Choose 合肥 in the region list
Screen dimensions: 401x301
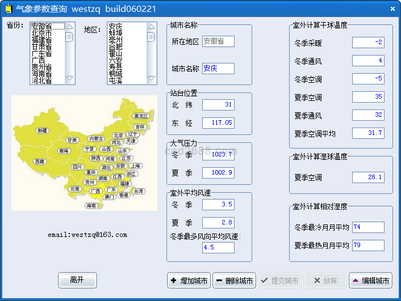click(x=116, y=47)
